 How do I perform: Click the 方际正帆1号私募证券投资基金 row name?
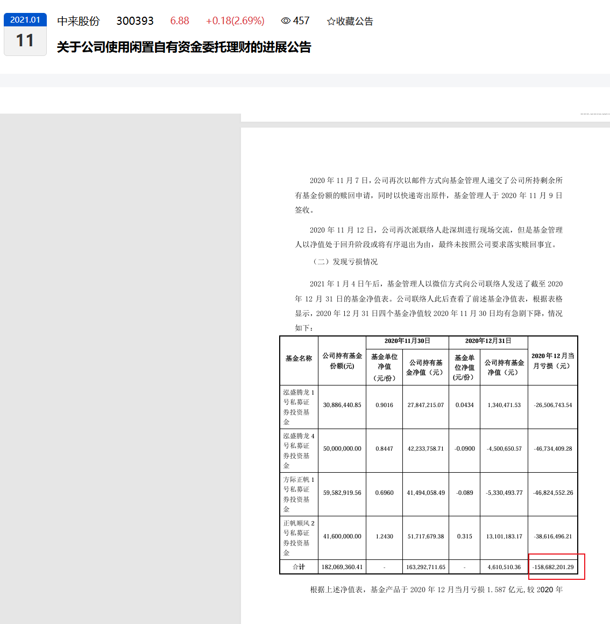(299, 494)
